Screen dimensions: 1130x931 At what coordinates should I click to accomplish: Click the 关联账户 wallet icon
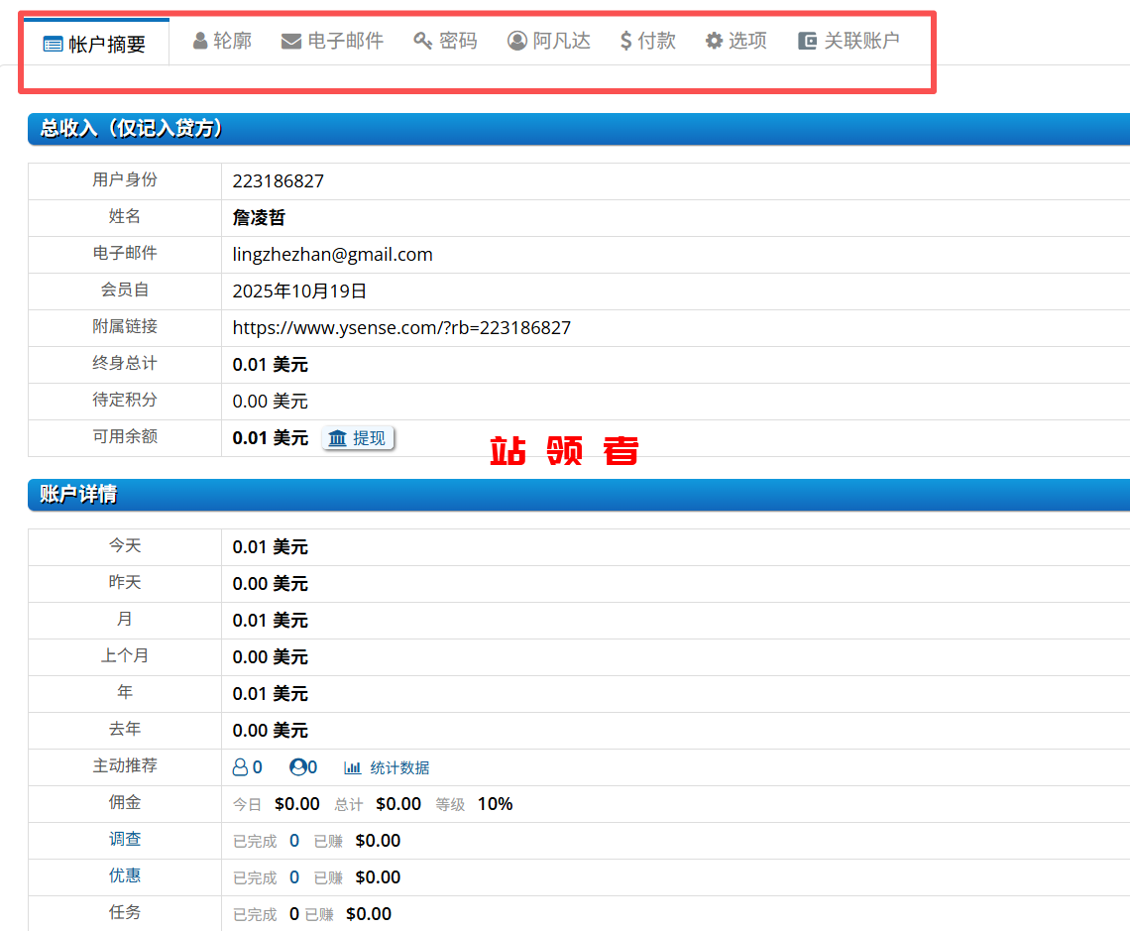(x=808, y=41)
